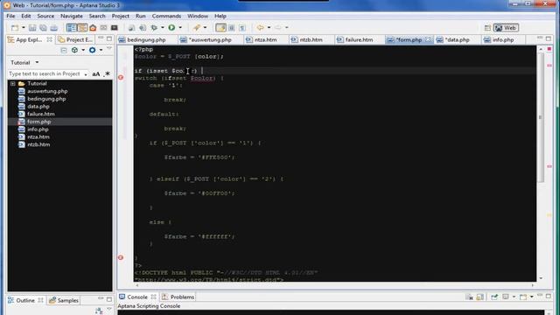Click the Save toolbar icon
The height and width of the screenshot is (315, 560).
(x=32, y=27)
